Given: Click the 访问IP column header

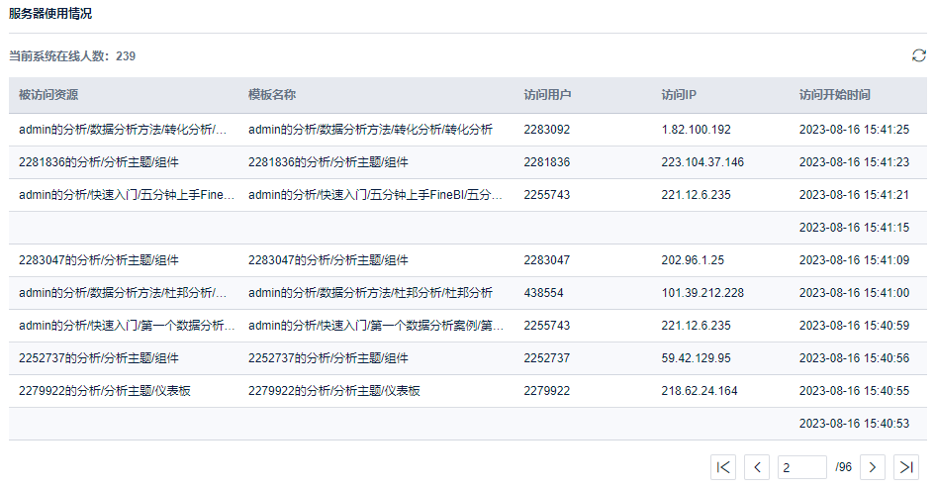Looking at the screenshot, I should point(679,95).
